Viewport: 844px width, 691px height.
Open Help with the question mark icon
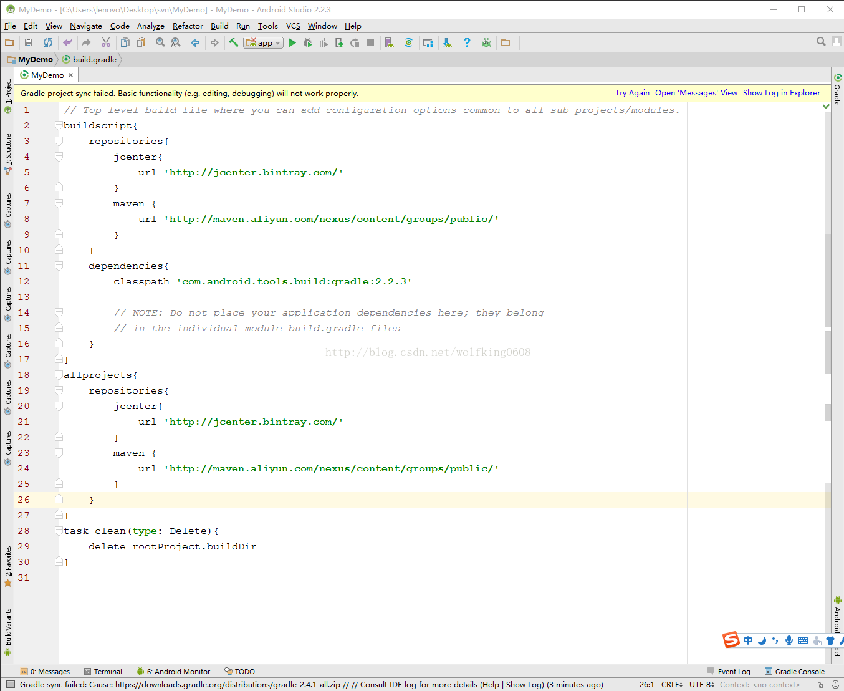pyautogui.click(x=467, y=43)
